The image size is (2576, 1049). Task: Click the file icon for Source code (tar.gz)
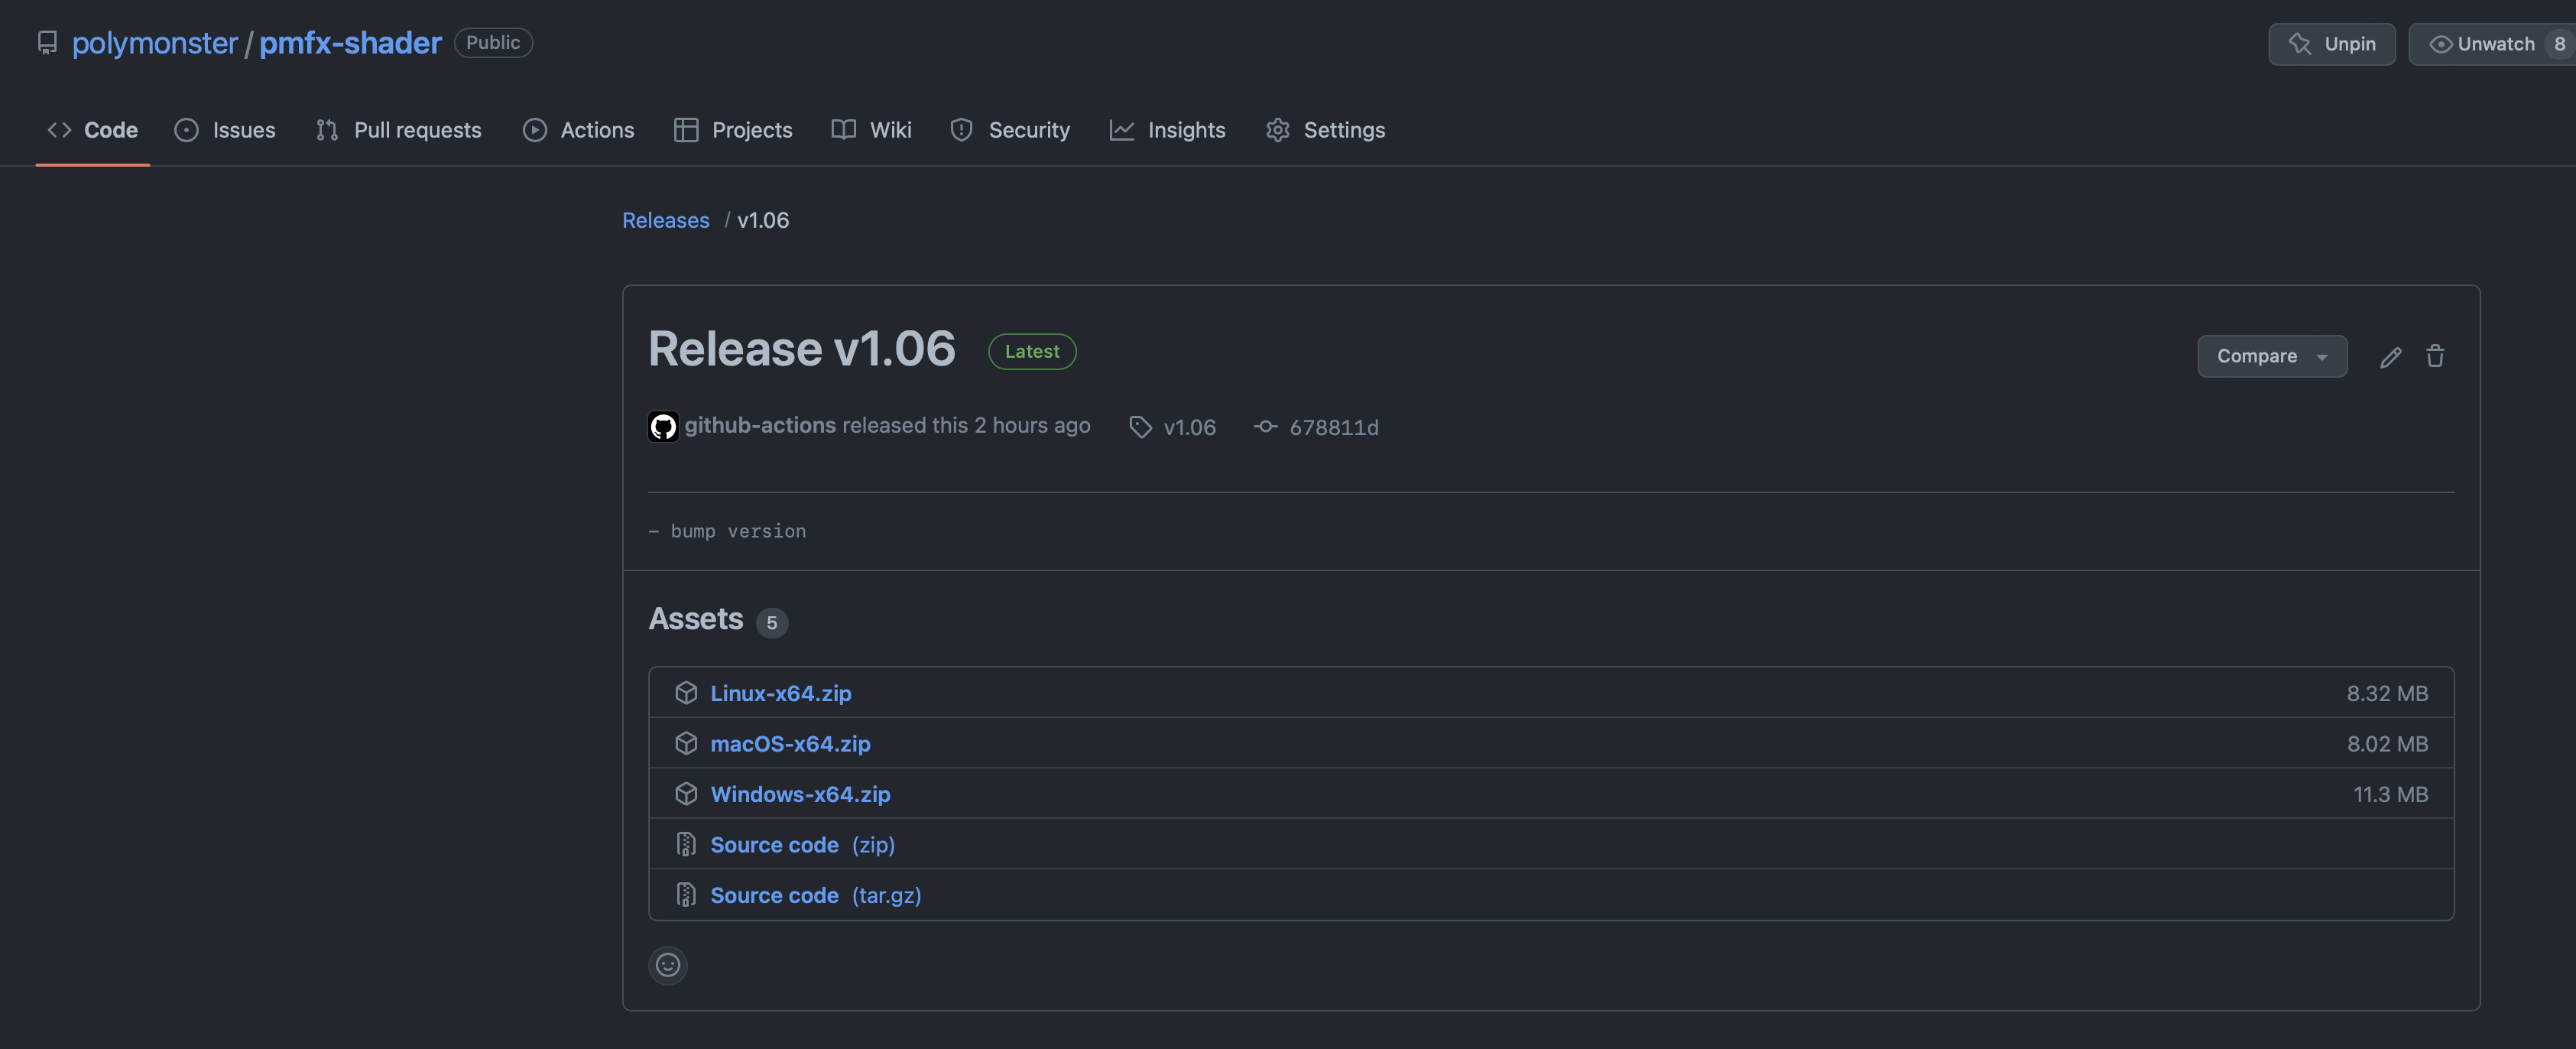pyautogui.click(x=686, y=895)
